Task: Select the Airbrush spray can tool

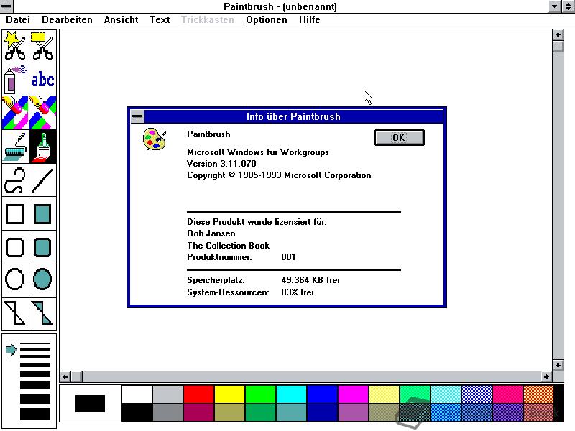Action: tap(15, 79)
